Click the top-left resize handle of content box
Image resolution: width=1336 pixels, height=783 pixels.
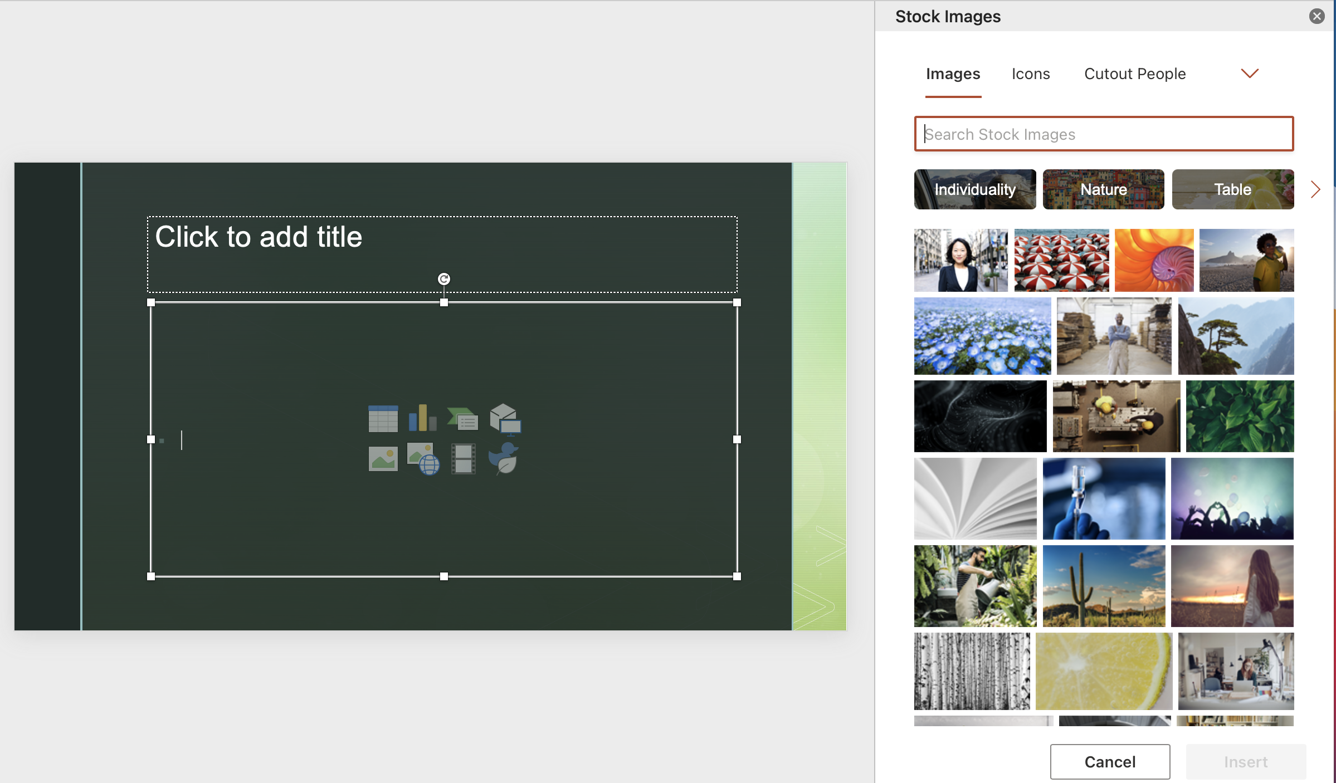pos(151,302)
